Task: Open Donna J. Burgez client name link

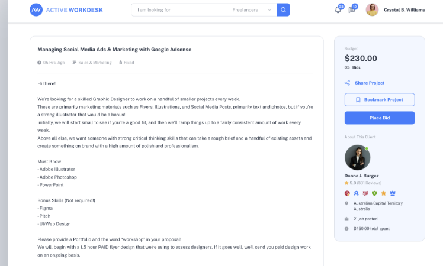Action: (361, 176)
